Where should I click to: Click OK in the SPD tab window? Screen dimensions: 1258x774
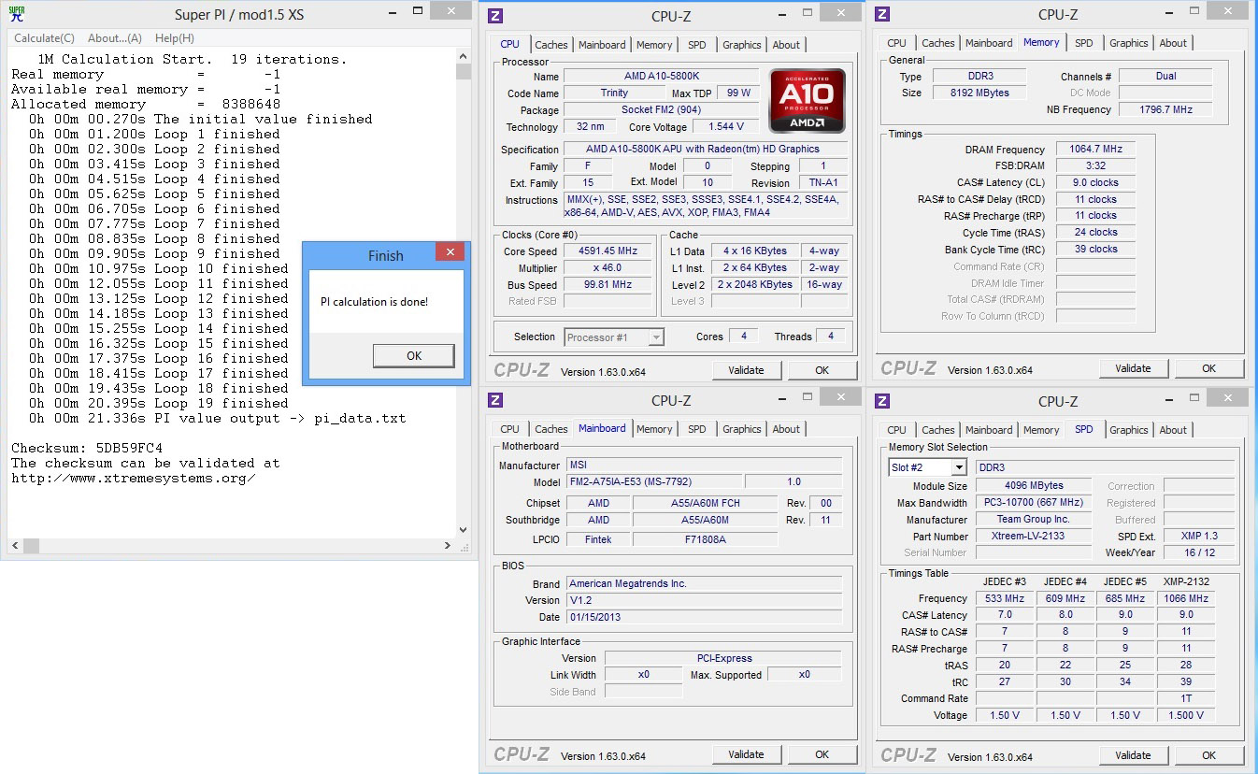pos(1208,755)
